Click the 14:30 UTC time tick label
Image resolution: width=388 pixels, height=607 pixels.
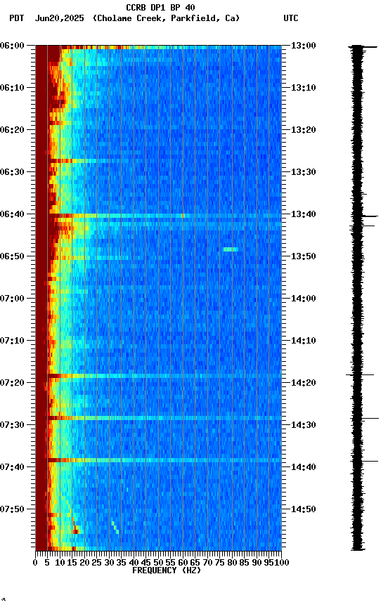pyautogui.click(x=304, y=426)
